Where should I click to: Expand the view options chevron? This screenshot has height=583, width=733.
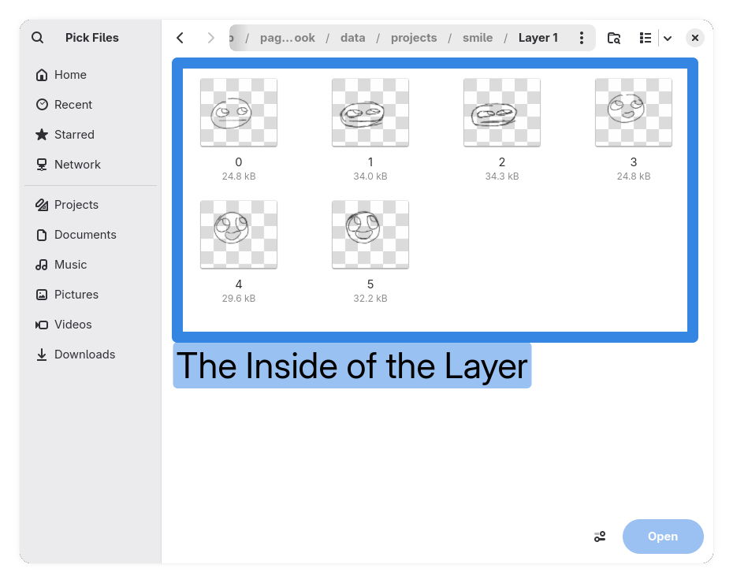coord(668,39)
